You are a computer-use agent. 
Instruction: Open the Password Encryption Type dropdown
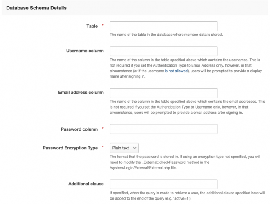tap(124, 148)
